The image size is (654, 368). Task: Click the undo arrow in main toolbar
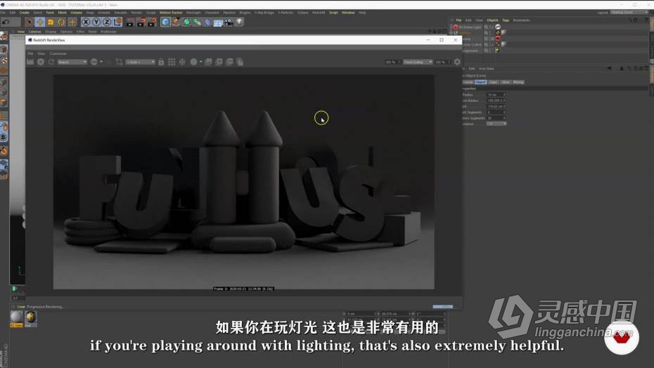[x=6, y=22]
